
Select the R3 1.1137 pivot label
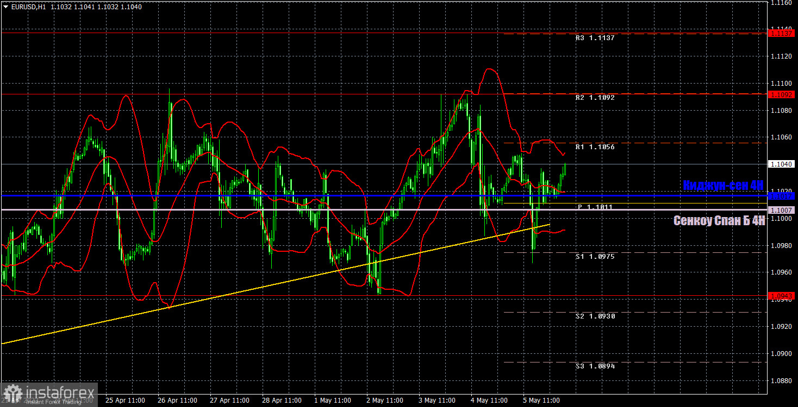pyautogui.click(x=595, y=38)
